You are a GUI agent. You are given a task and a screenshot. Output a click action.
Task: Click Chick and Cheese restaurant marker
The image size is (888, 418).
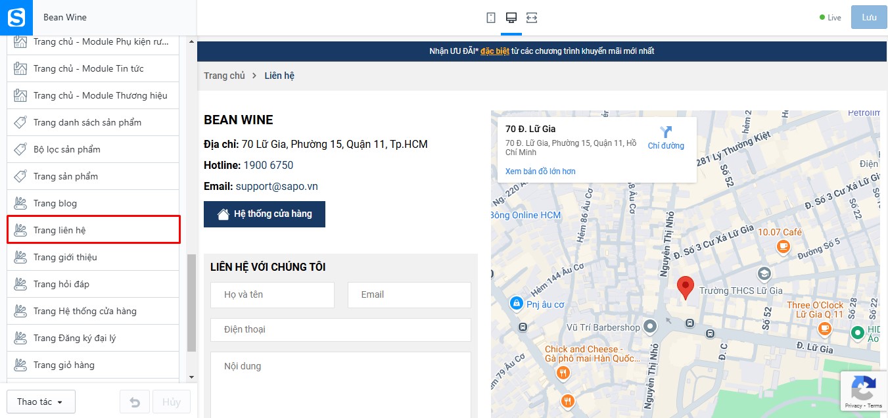pos(563,373)
